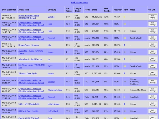Open pishi's Insane difficulty link
This screenshot has width=159, height=119.
pyautogui.click(x=54, y=104)
